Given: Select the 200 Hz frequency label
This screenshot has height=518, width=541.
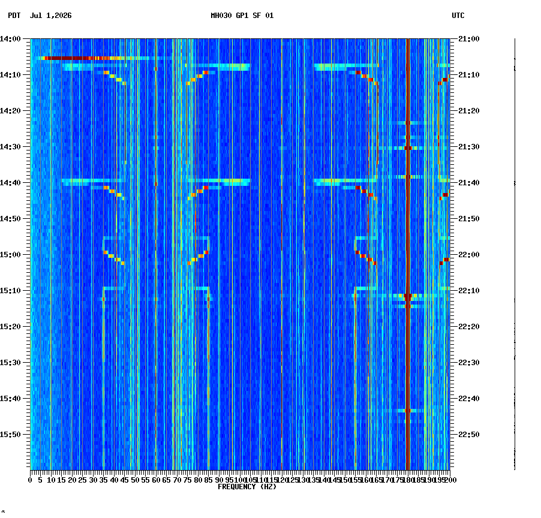Looking at the screenshot, I should 451,480.
